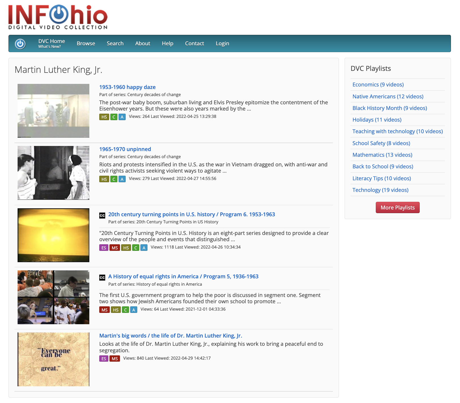
Task: Open Native Americans (12 videos) playlist
Action: [x=388, y=96]
